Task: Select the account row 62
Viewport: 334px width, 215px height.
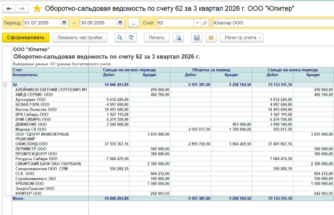Action: point(173,84)
